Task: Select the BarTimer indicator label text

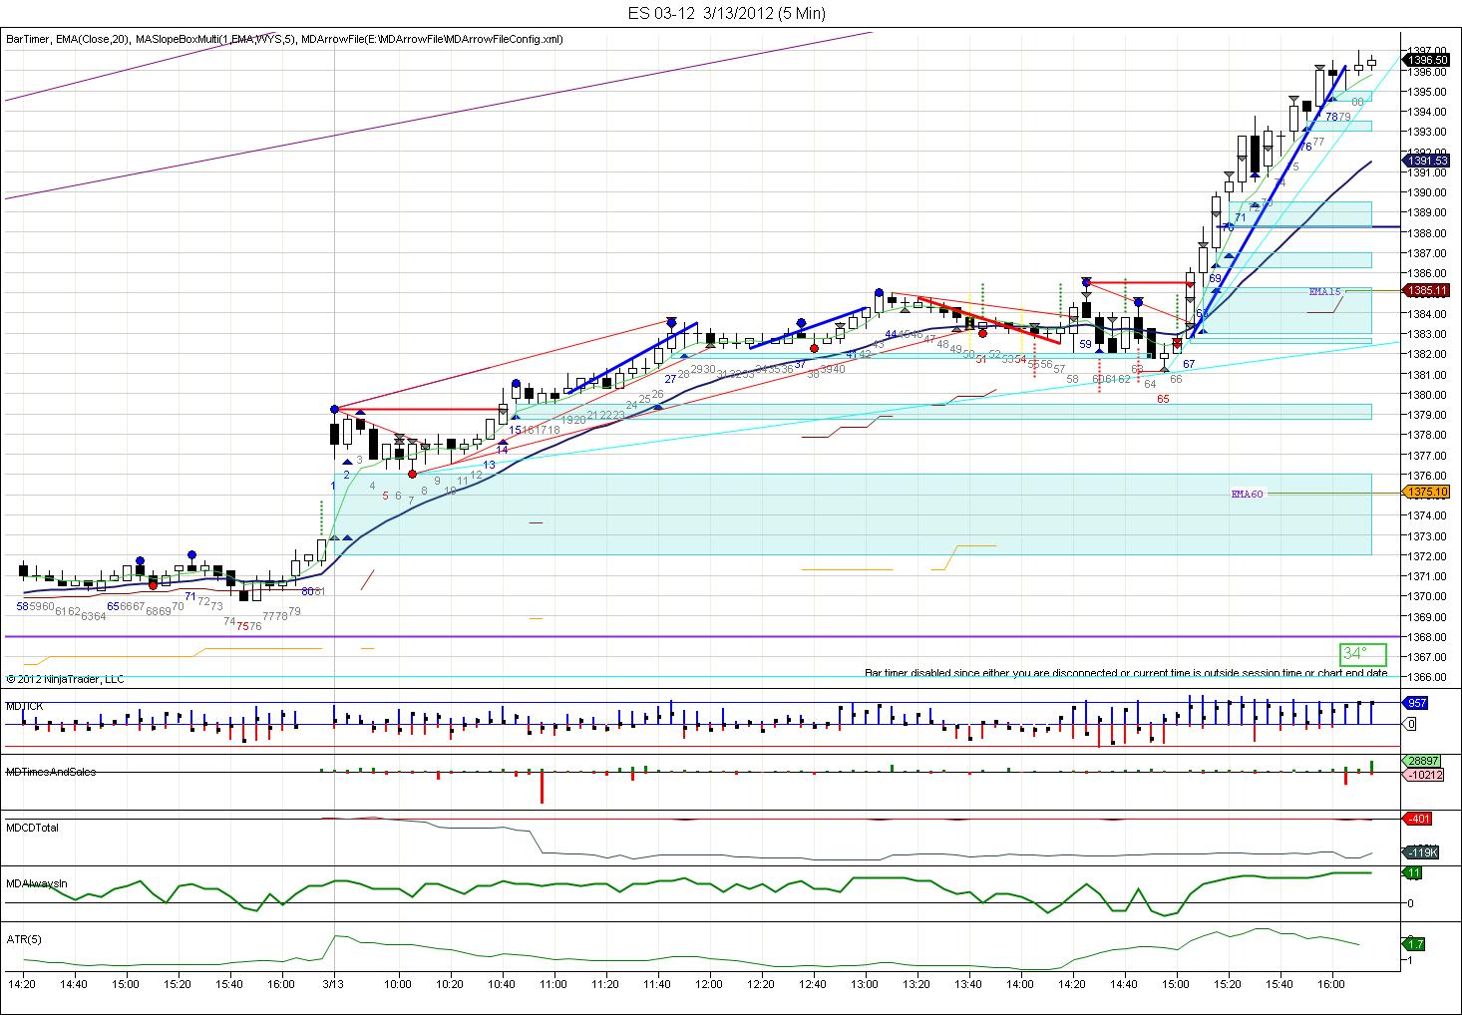Action: click(x=28, y=39)
